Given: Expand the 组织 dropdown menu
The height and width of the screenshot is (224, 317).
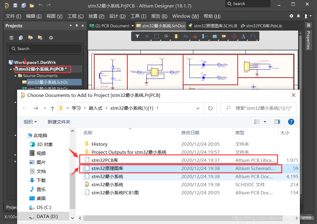Looking at the screenshot, I should tap(30, 122).
